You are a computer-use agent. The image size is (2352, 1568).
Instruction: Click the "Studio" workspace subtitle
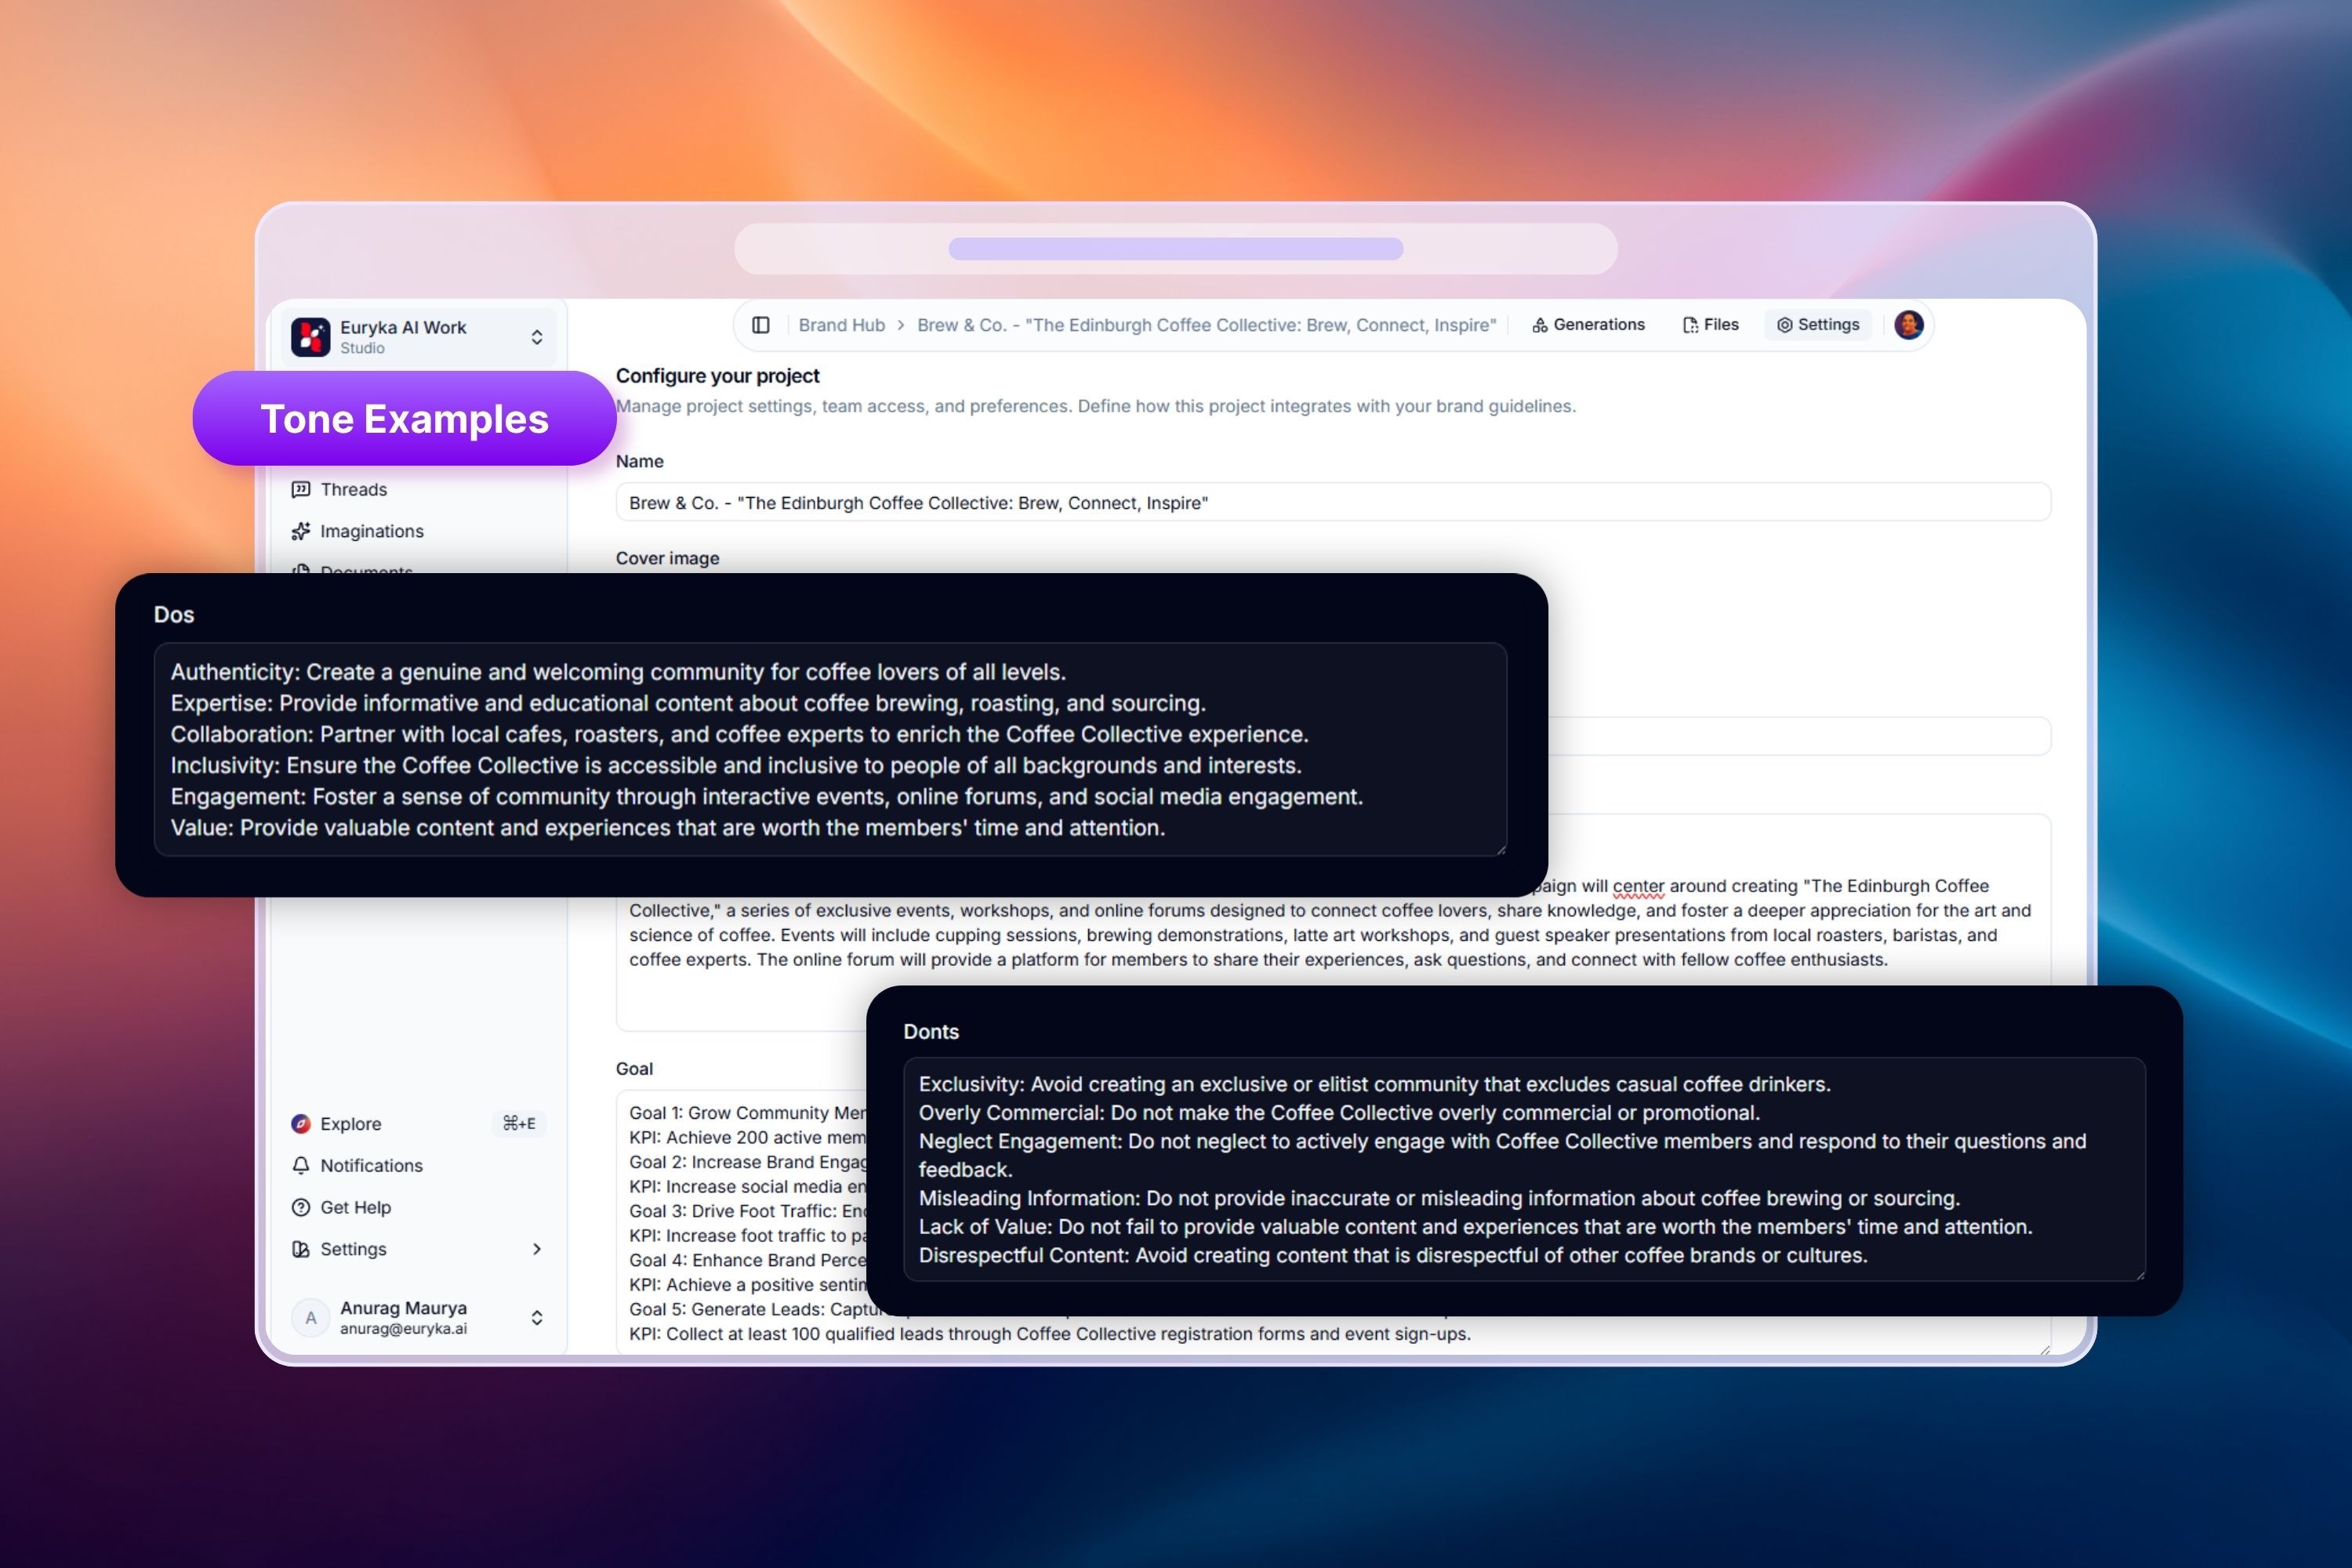pos(362,348)
